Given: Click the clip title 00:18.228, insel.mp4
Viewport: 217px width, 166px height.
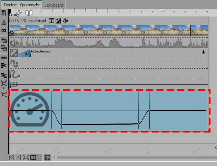Looking at the screenshot, I should point(28,21).
